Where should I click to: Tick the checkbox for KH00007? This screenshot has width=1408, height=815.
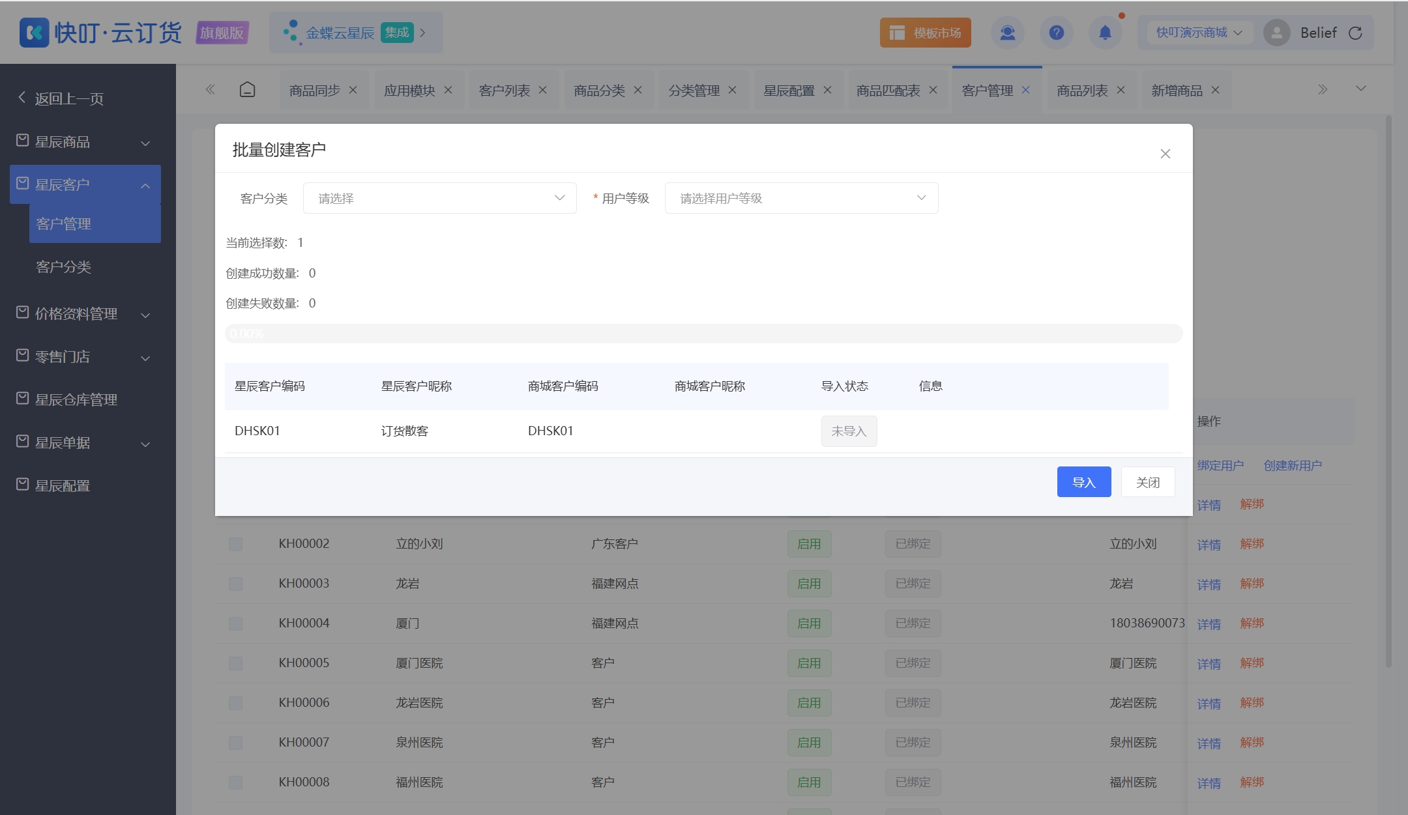click(235, 743)
